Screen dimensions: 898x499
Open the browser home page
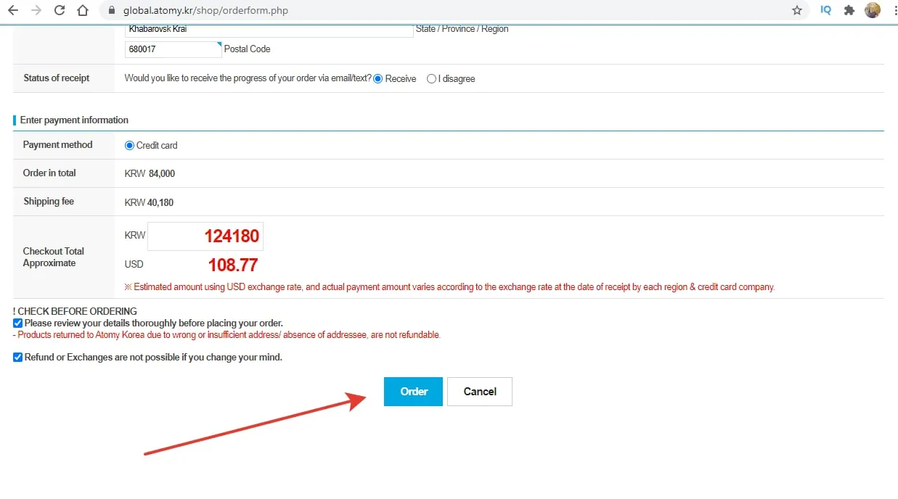(x=83, y=11)
